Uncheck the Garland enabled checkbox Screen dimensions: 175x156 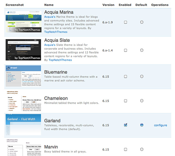[x=125, y=125]
